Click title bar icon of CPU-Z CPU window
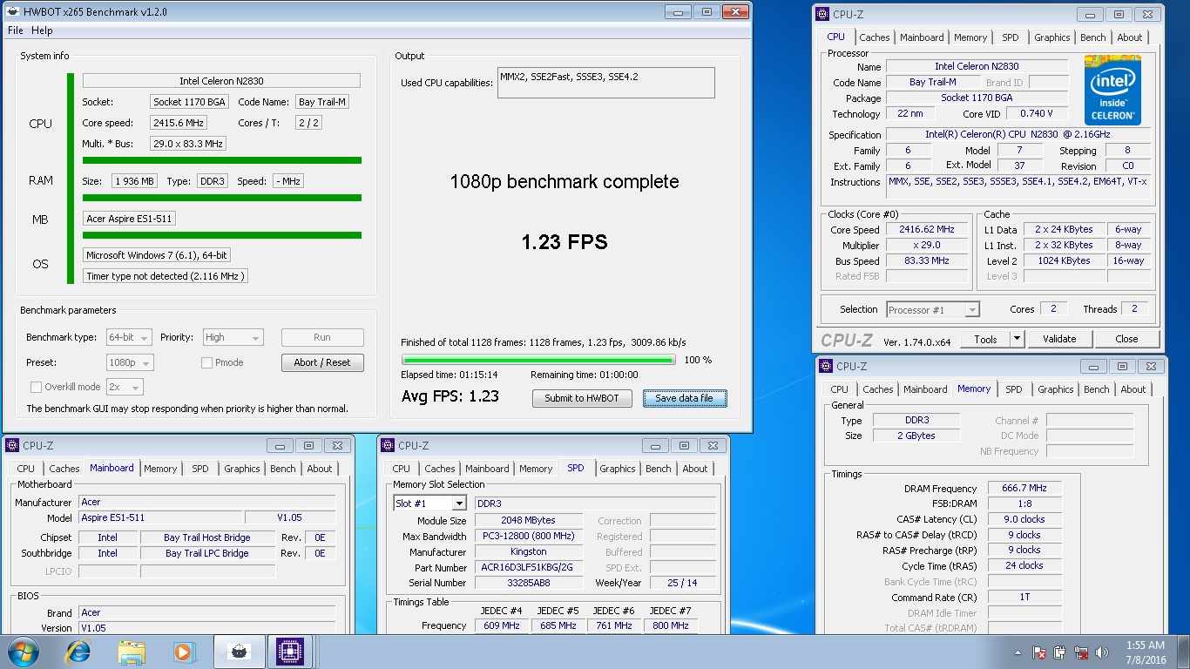This screenshot has height=669, width=1190. [822, 14]
